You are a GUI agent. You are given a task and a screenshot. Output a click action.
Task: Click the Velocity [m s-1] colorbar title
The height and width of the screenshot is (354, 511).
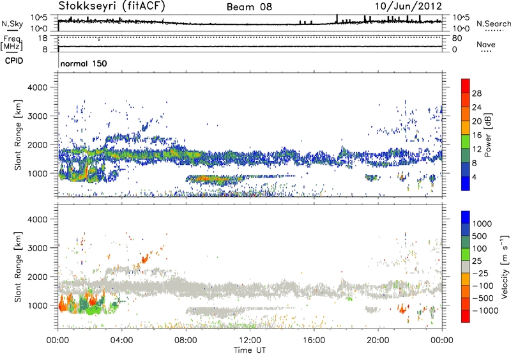tap(505, 266)
